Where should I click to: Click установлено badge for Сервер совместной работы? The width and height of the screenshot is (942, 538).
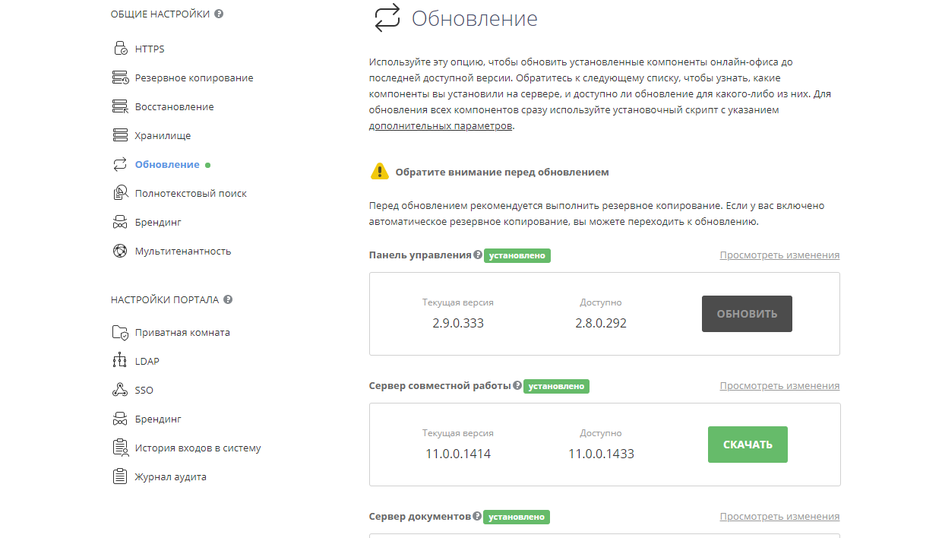point(556,386)
